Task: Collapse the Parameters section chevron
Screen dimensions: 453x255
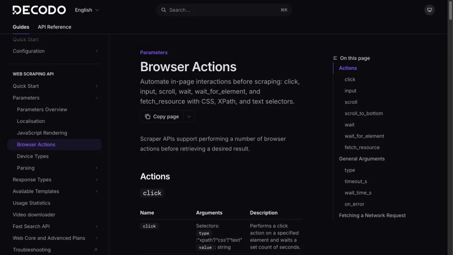Action: coord(97,98)
